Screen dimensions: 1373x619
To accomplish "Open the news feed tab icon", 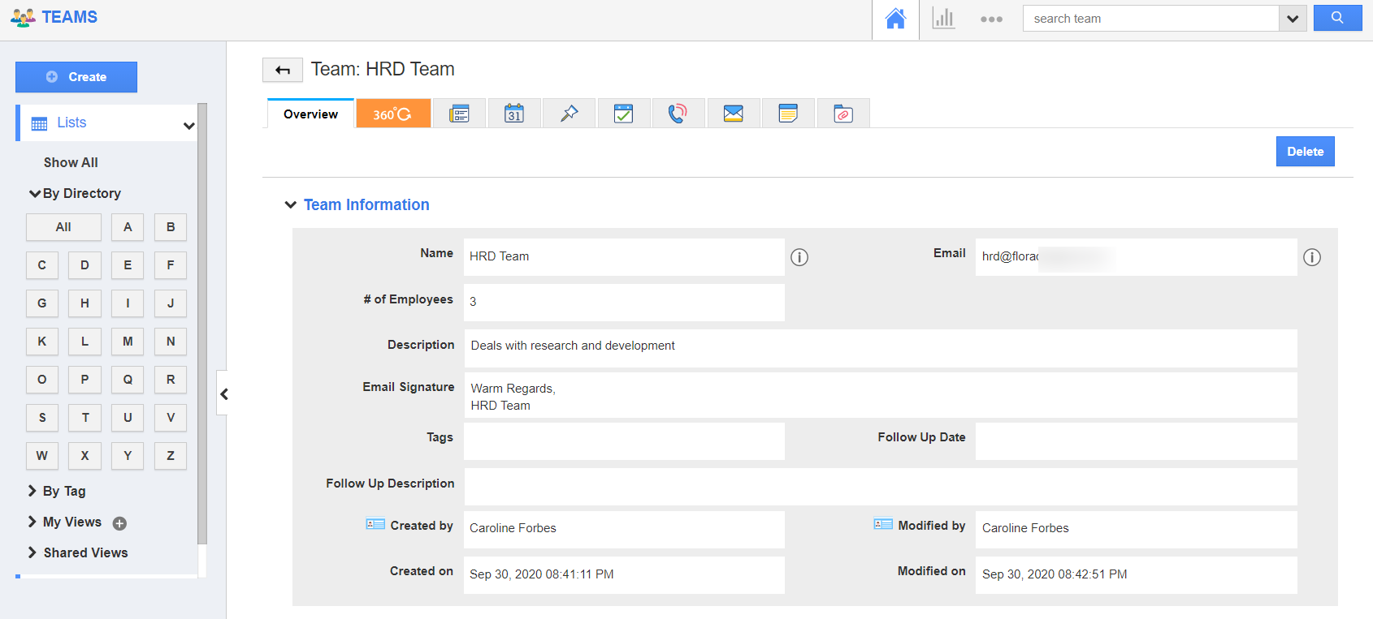I will 460,114.
